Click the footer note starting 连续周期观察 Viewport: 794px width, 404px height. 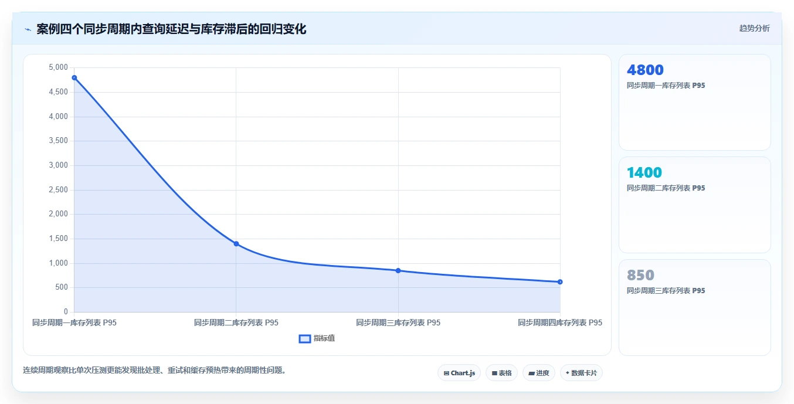[x=154, y=371]
